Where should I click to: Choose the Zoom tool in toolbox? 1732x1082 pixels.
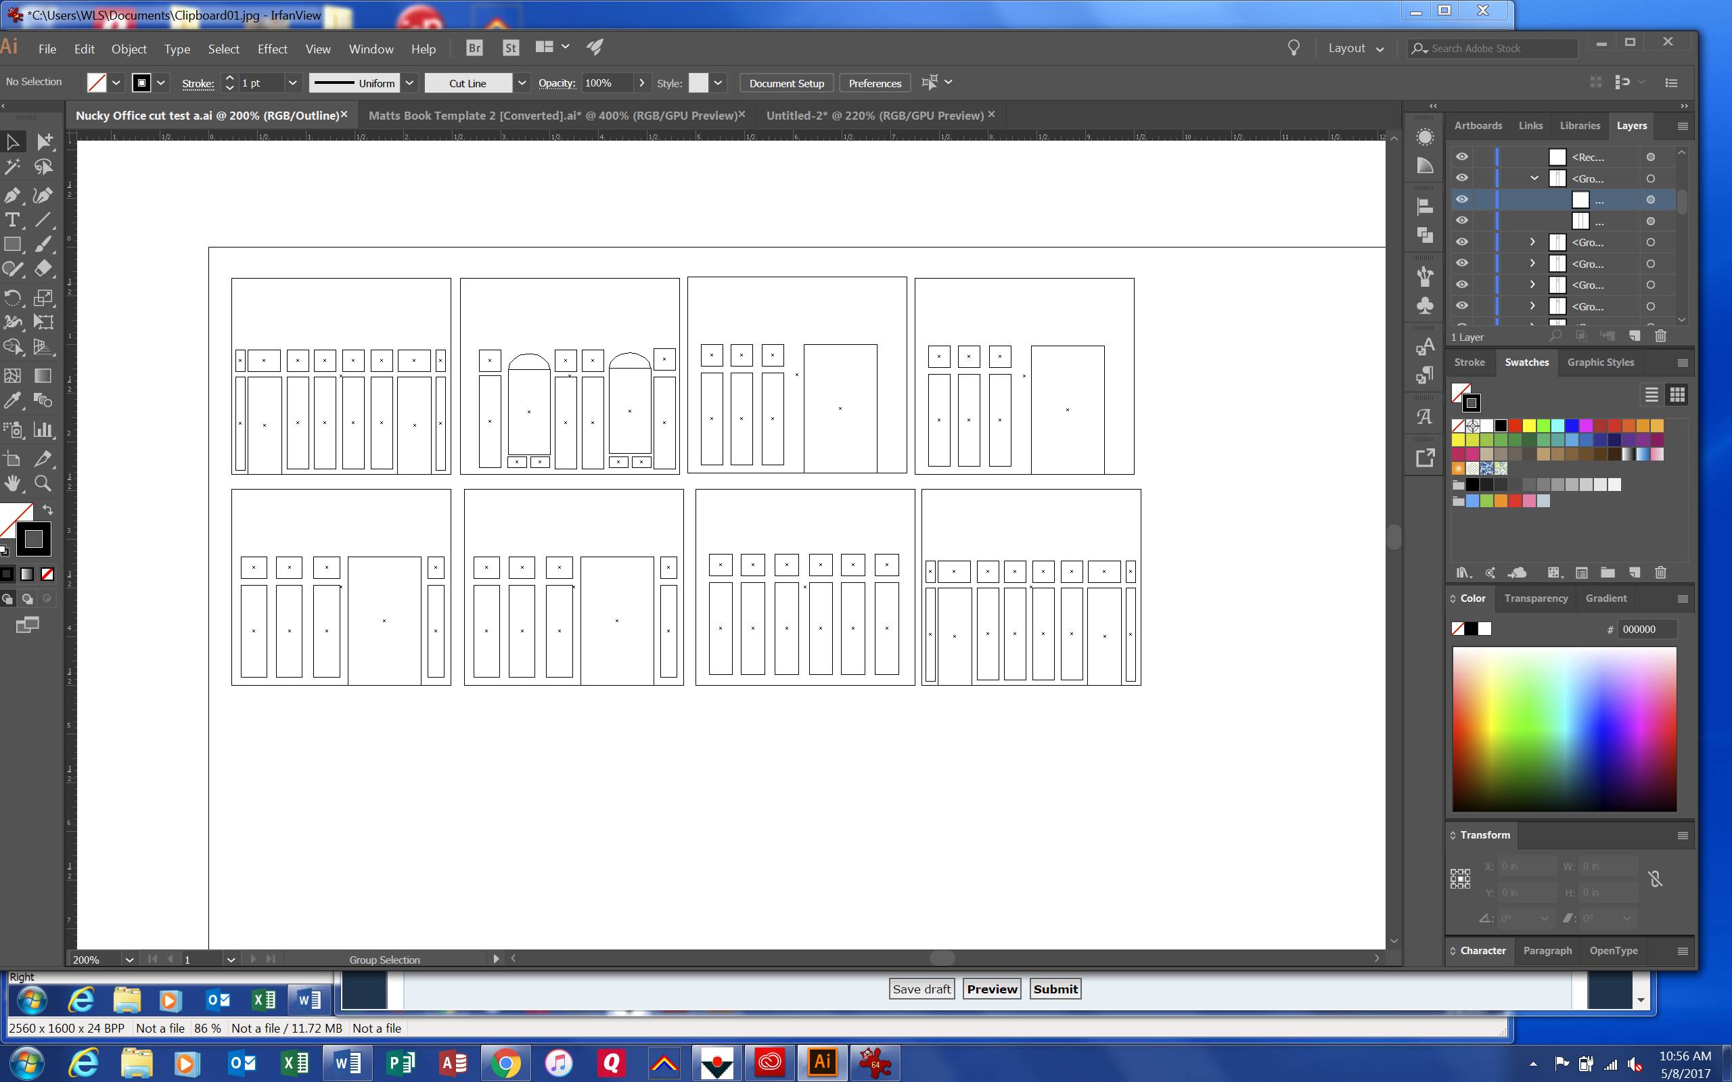pyautogui.click(x=43, y=484)
